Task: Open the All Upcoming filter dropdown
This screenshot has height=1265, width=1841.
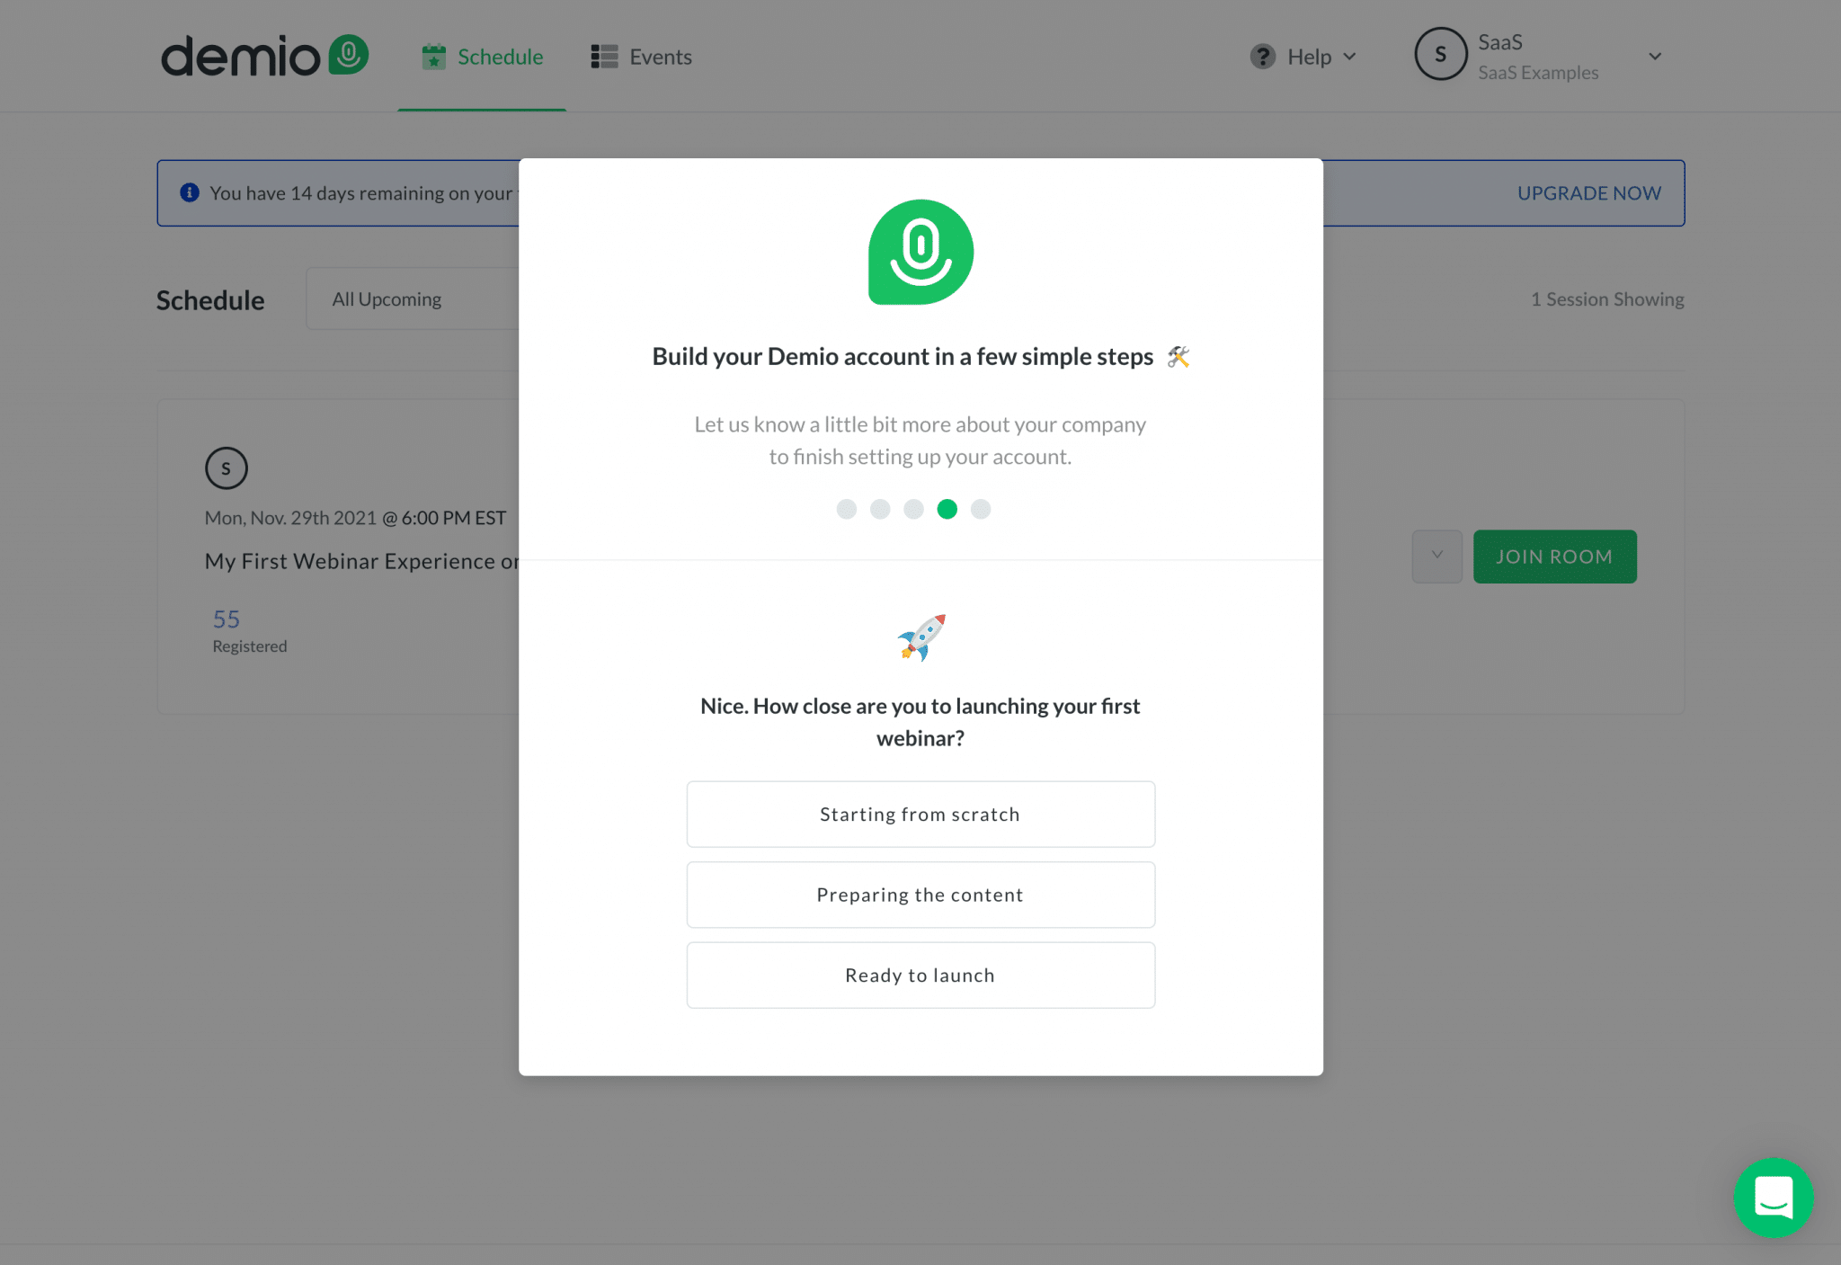Action: pyautogui.click(x=413, y=298)
